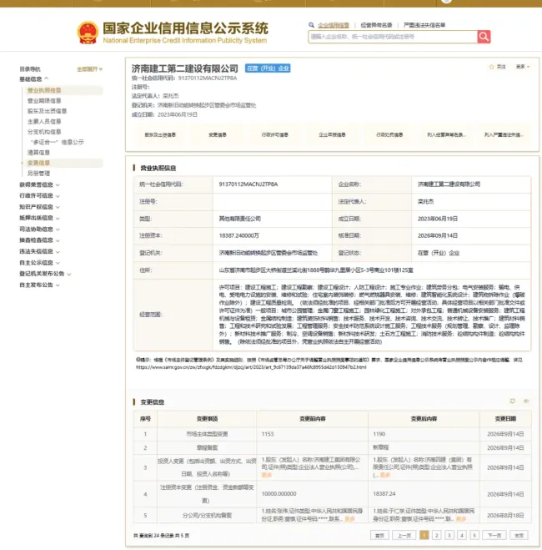542x550 pixels.
Task: Select 股东及出资信息 in the sidebar
Action: tap(47, 111)
